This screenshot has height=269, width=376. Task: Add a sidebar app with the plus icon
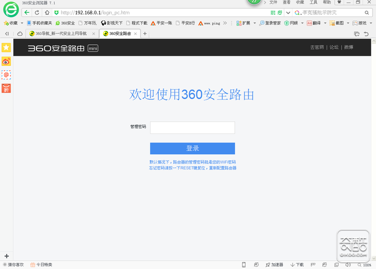pyautogui.click(x=7, y=256)
